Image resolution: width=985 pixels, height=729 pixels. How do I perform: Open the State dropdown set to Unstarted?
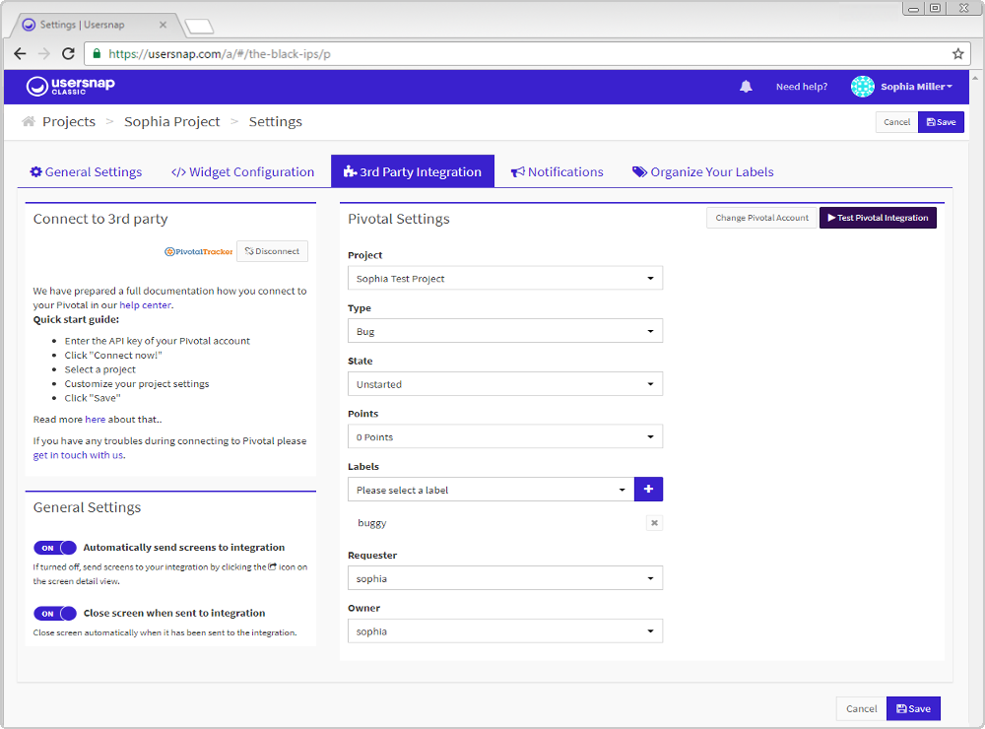coord(505,384)
